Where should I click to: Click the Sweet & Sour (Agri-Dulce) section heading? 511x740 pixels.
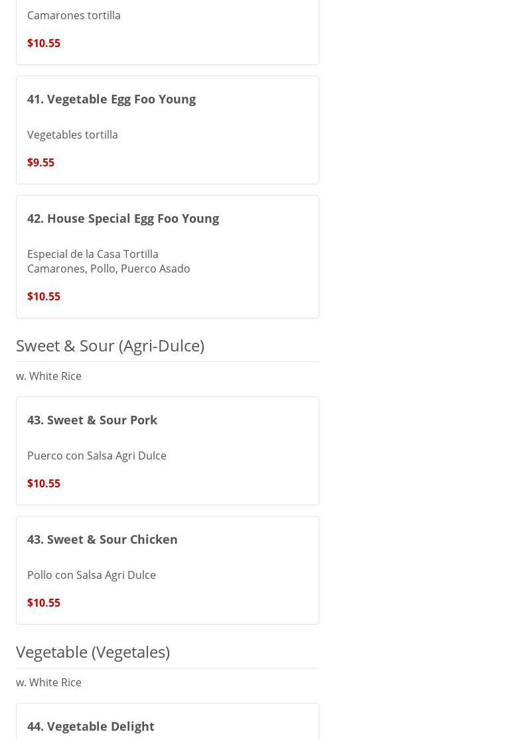click(110, 345)
